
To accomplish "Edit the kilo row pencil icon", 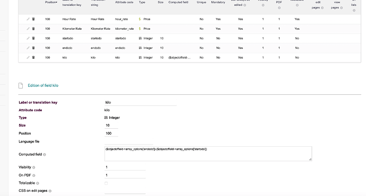I will pos(28,57).
